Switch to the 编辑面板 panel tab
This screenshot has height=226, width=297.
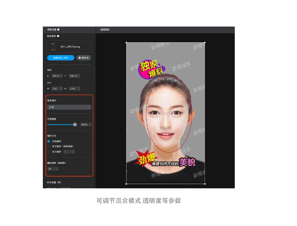(105, 30)
